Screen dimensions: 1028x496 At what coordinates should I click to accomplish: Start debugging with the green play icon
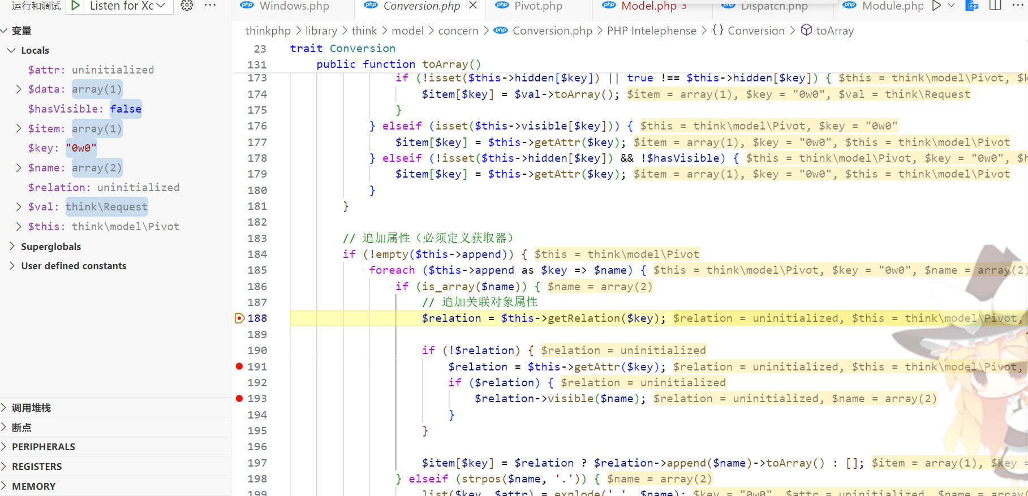(x=75, y=6)
